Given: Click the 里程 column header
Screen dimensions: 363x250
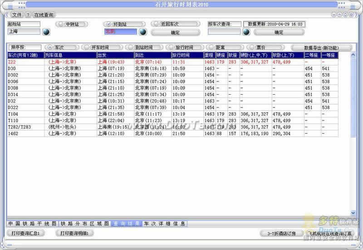Looking at the screenshot, I should 210,55.
